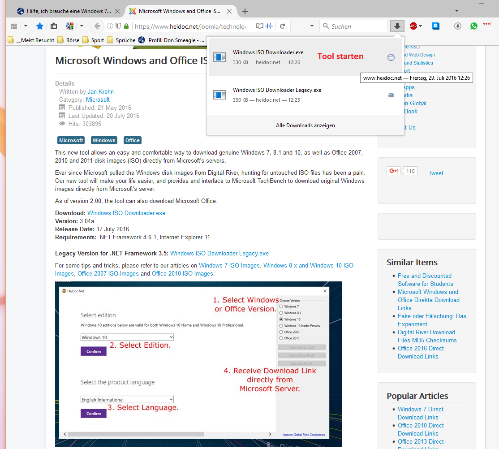The width and height of the screenshot is (499, 449).
Task: Click the gray circular download extension icon
Action: (458, 26)
